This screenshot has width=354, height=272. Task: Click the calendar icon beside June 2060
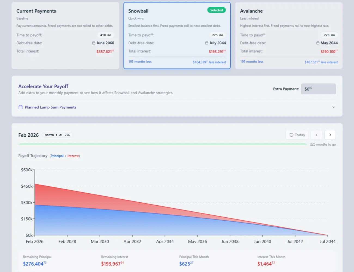point(93,43)
